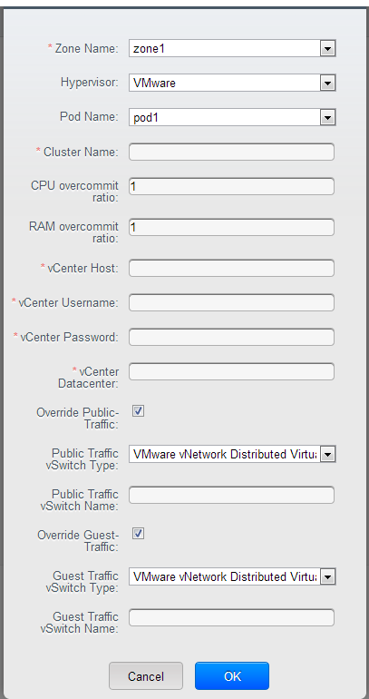Viewport: 369px width, 699px height.
Task: Click the "Zone Name:" label
Action: coord(86,49)
